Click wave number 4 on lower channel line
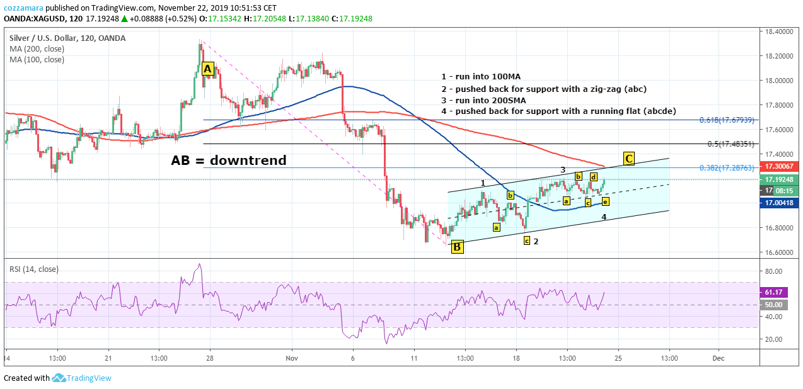This screenshot has width=803, height=389. click(x=603, y=217)
